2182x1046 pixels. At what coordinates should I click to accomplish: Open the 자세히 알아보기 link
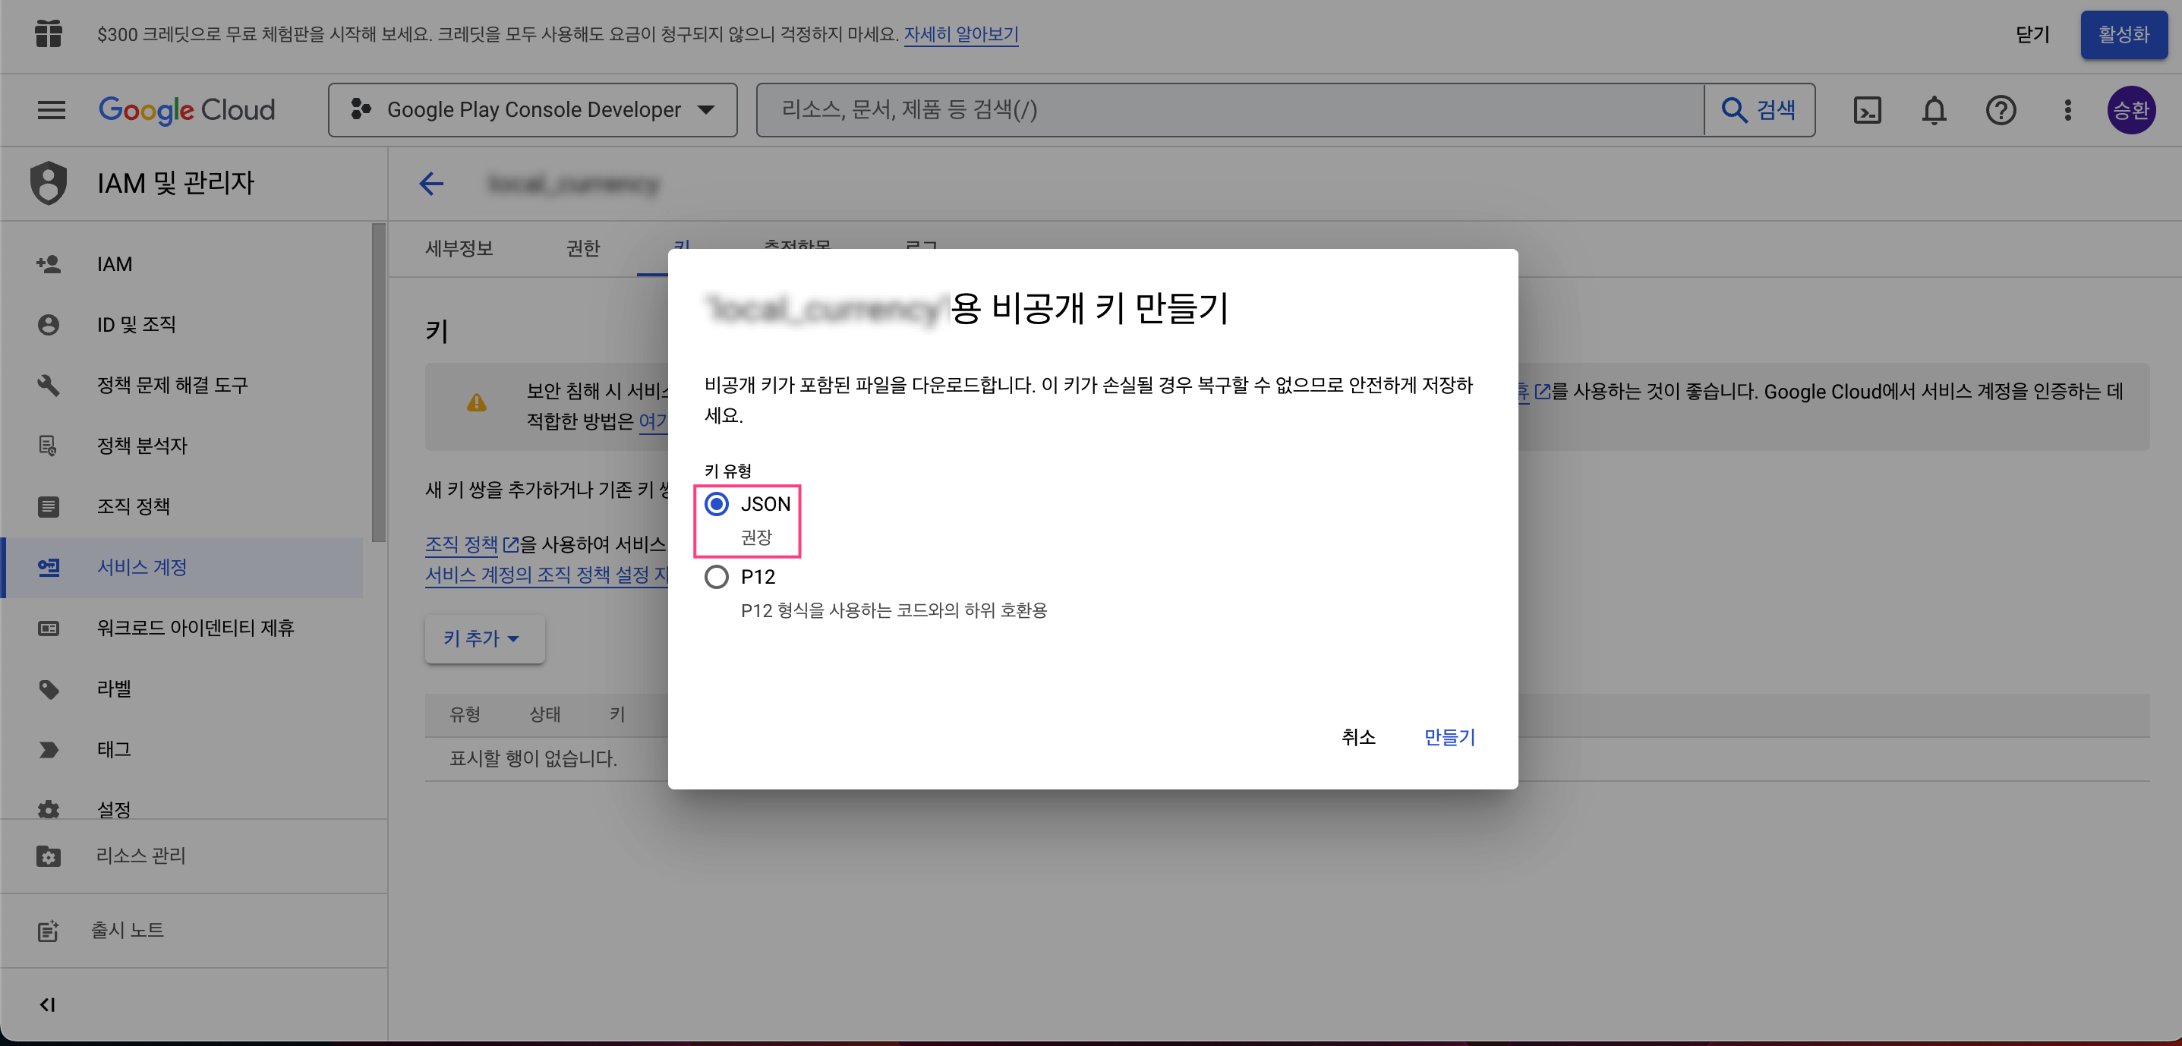(960, 35)
